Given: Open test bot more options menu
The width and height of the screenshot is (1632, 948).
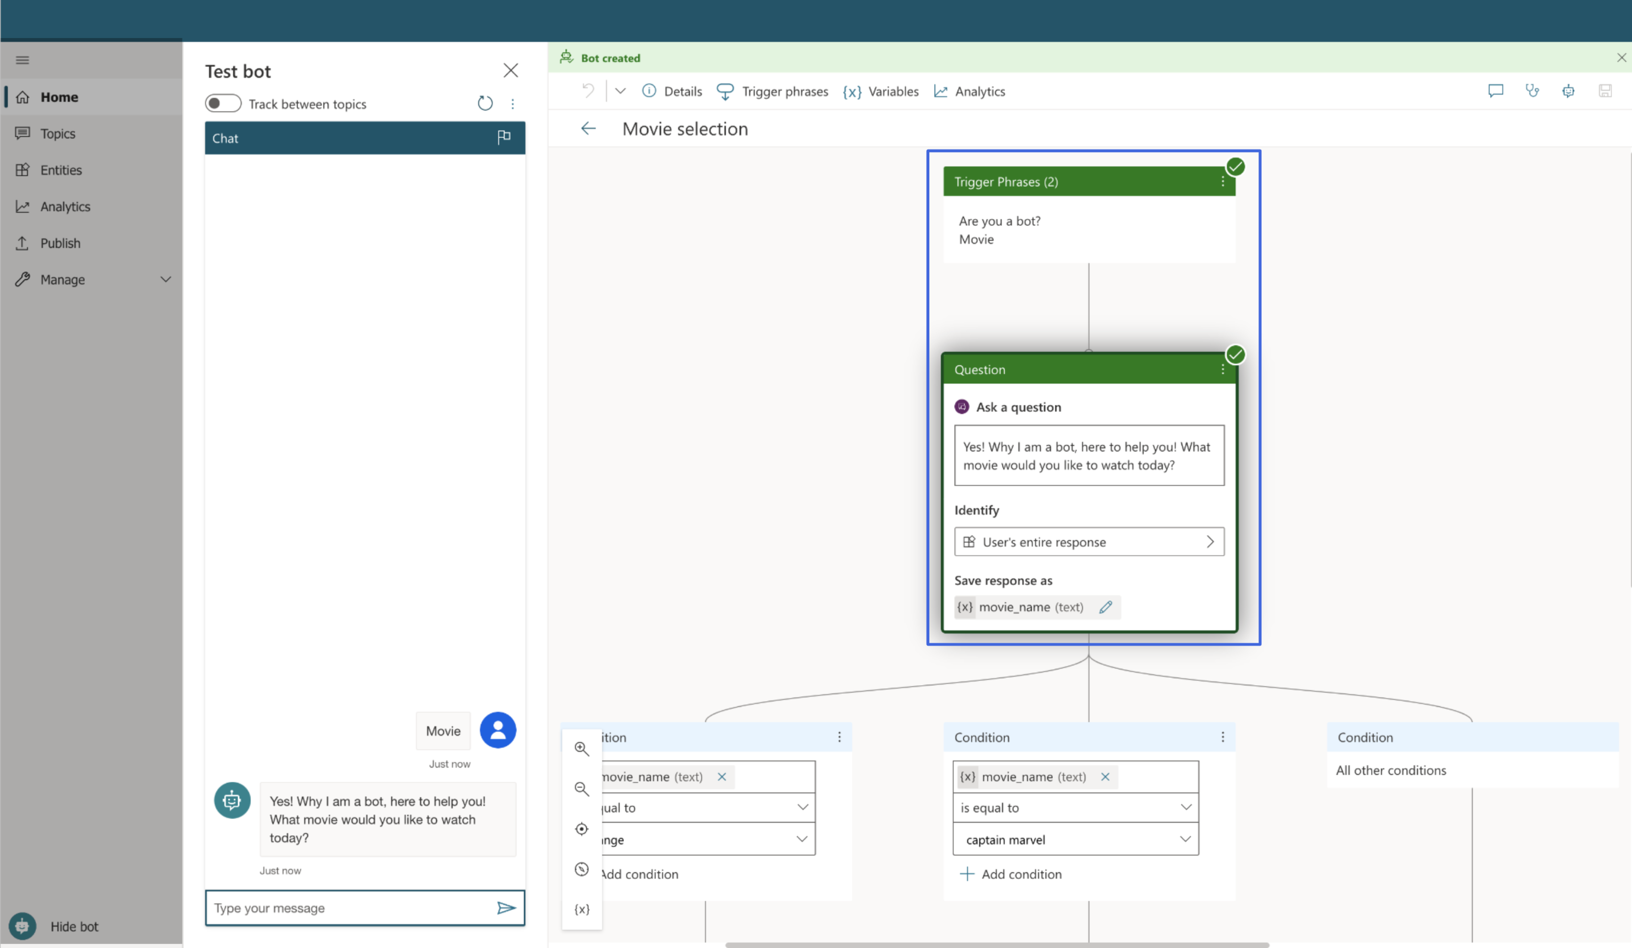Looking at the screenshot, I should [512, 104].
